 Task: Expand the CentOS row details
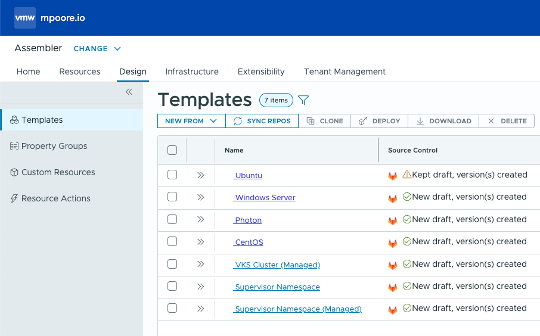click(x=201, y=242)
